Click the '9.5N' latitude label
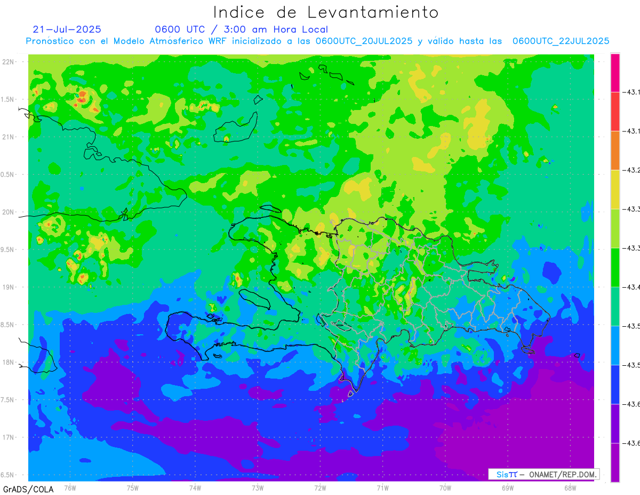This screenshot has height=495, width=640. tap(8, 249)
